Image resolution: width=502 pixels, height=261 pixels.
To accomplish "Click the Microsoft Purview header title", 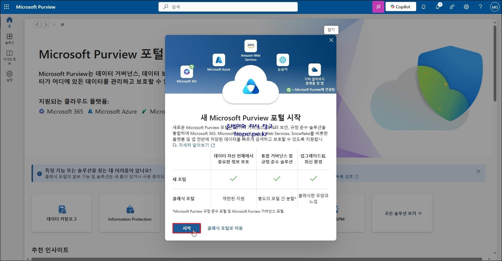I will (36, 7).
